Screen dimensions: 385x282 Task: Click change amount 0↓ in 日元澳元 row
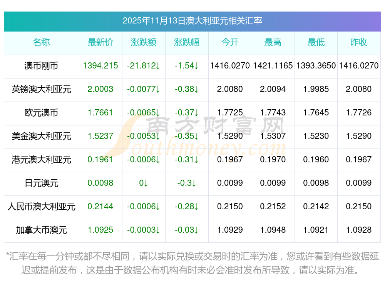pyautogui.click(x=143, y=183)
